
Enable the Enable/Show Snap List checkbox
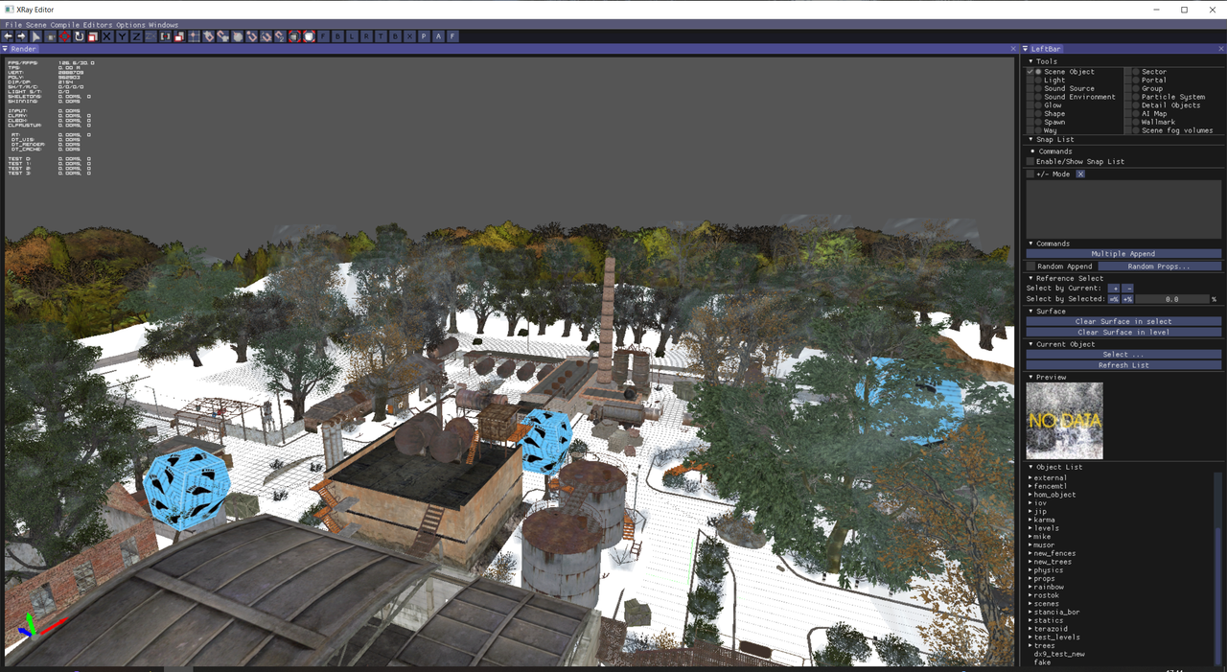coord(1030,161)
